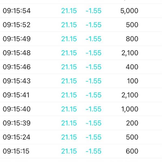
Task: Click the 5,000 volume value
Action: coord(129,11)
